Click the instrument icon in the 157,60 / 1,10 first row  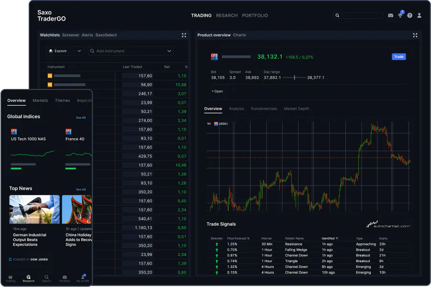coord(50,76)
